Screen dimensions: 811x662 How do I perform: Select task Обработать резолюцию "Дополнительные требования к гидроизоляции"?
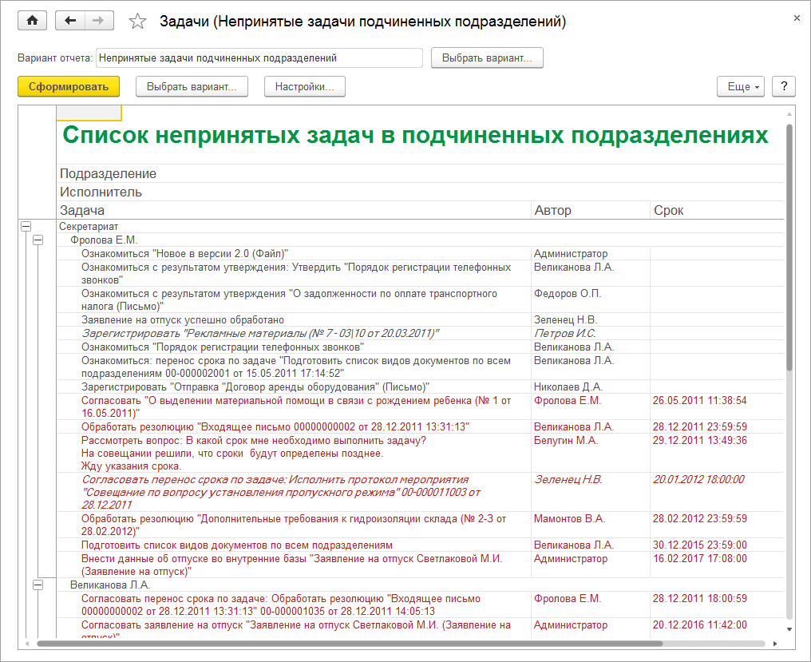293,525
